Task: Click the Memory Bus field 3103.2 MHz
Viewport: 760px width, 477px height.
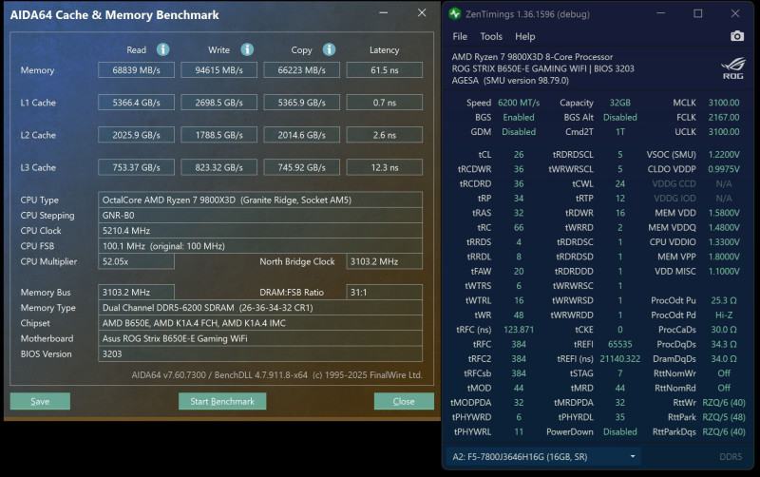Action: coord(136,293)
